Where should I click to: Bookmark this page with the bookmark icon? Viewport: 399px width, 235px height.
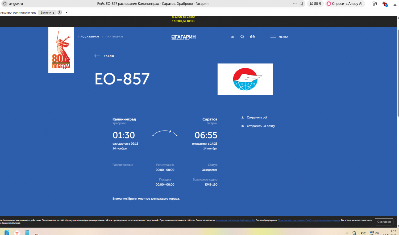click(301, 4)
